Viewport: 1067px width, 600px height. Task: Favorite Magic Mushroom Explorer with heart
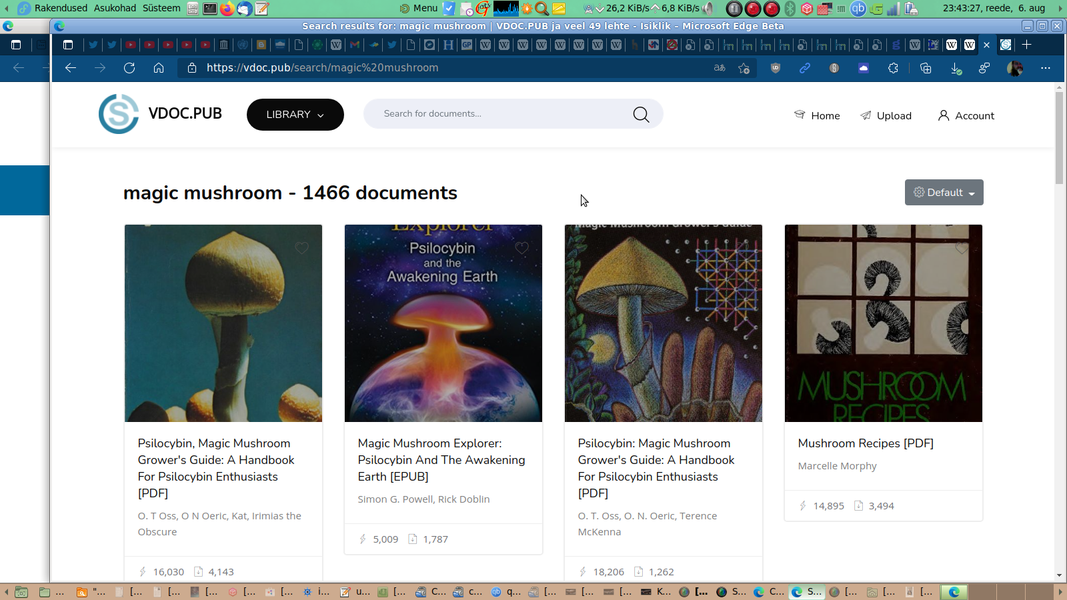(x=522, y=248)
